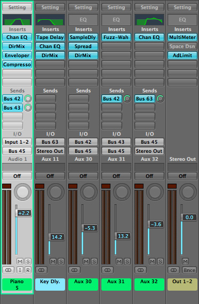Image resolution: width=199 pixels, height=304 pixels.
Task: Change Aux 31 input slot Bus 43
Action: coord(116,142)
